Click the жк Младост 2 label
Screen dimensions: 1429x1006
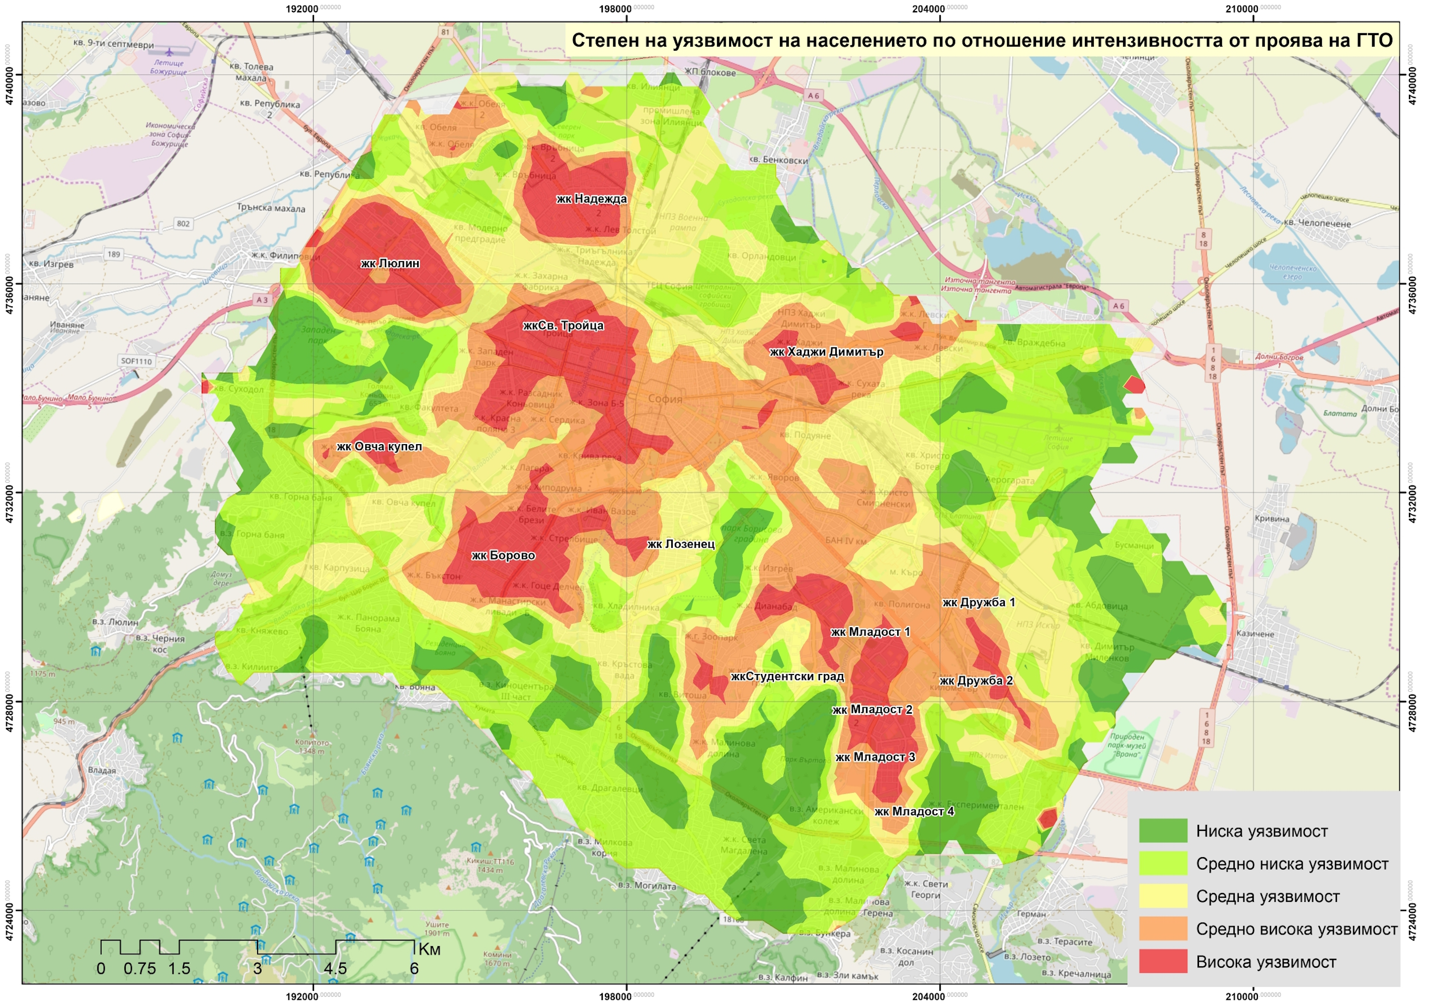pos(872,709)
